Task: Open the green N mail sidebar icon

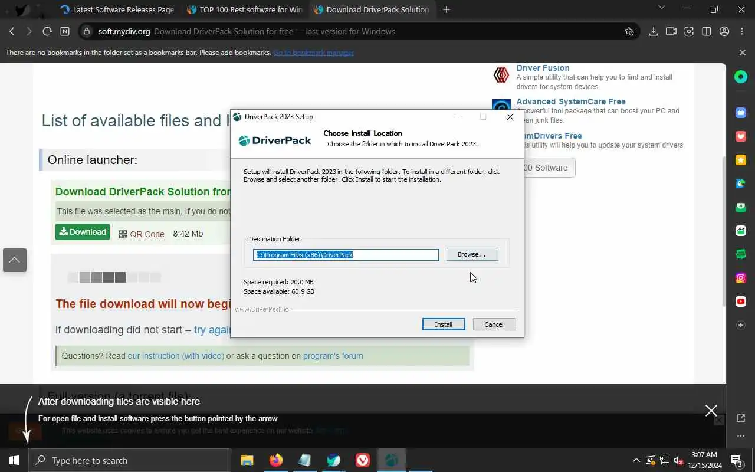Action: (x=741, y=207)
